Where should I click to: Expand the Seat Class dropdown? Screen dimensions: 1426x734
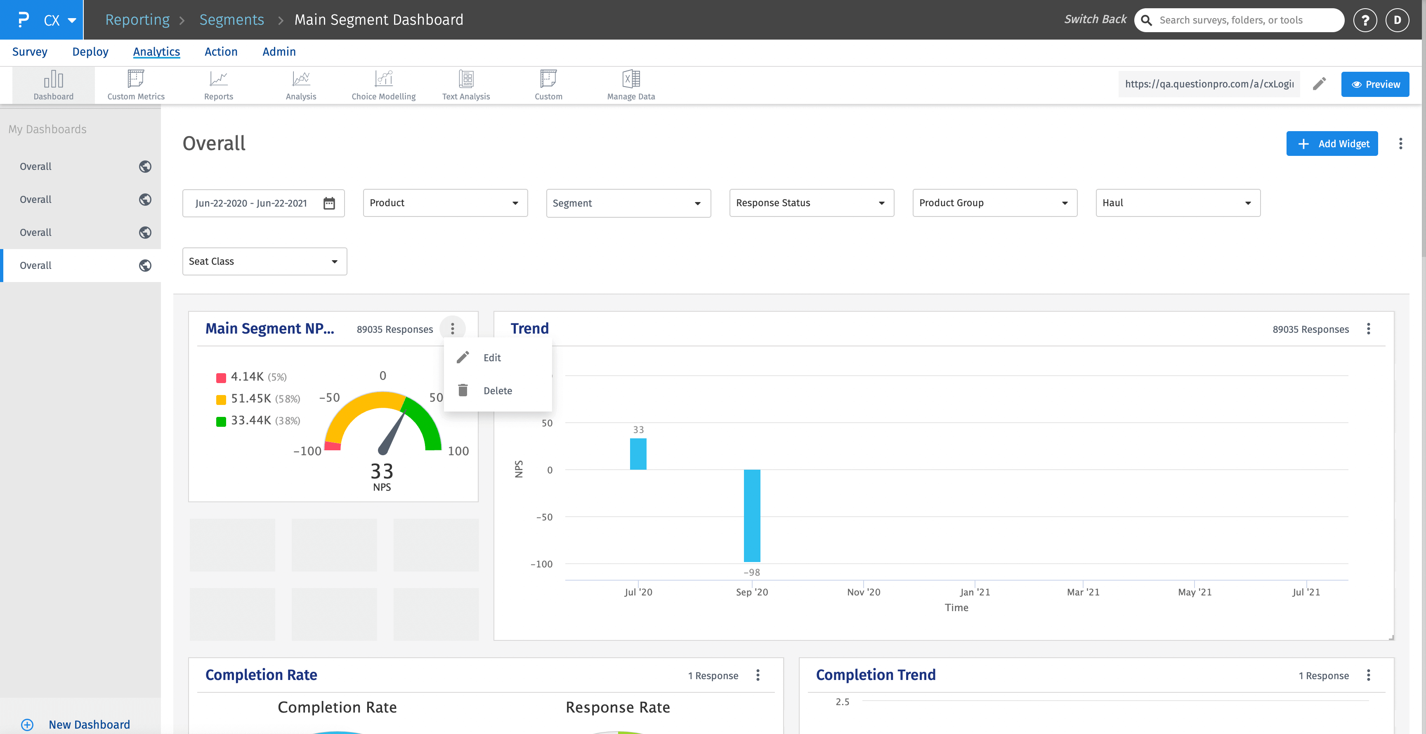tap(264, 261)
